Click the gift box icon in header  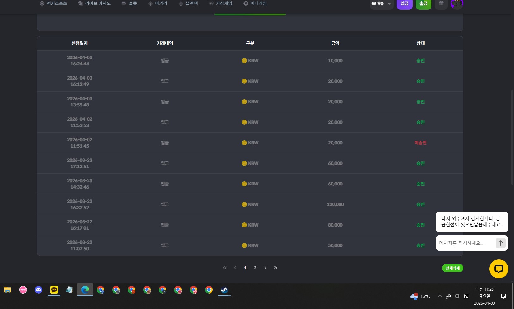(x=441, y=4)
